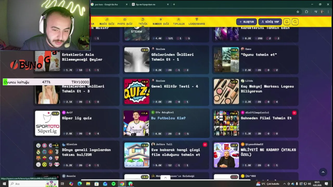Image resolution: width=333 pixels, height=187 pixels.
Task: Click the Oluştur button
Action: pos(247,22)
